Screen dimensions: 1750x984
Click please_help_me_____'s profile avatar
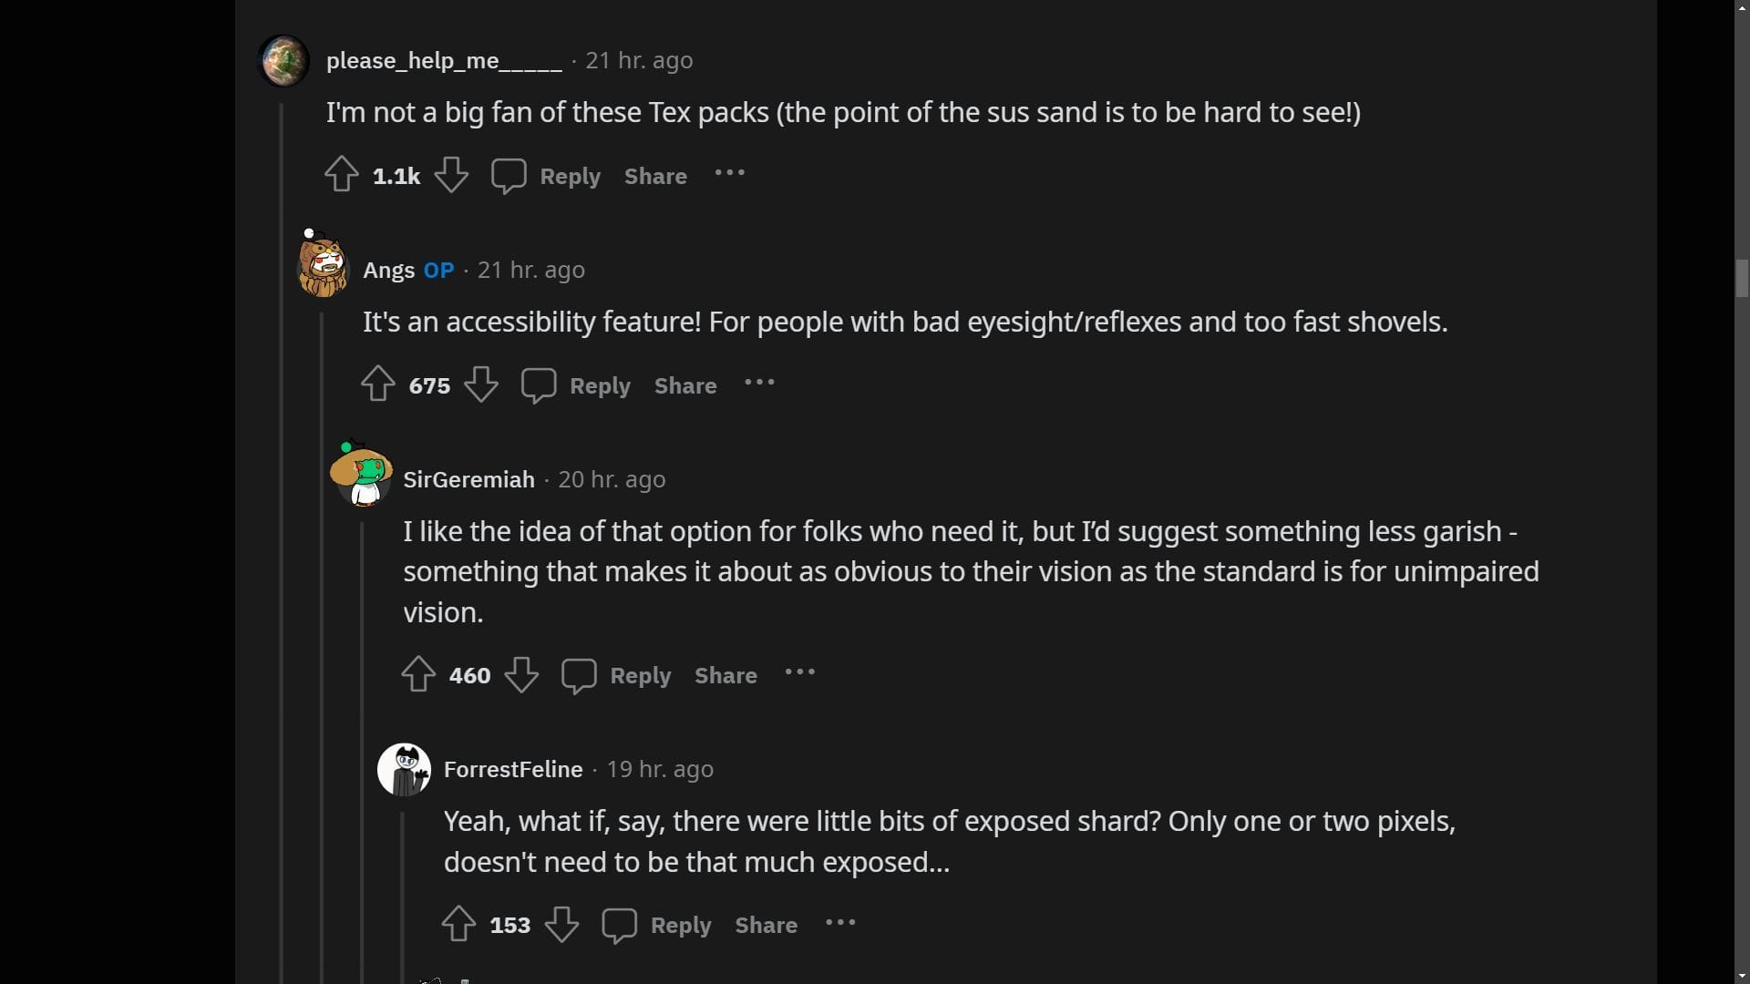[283, 60]
